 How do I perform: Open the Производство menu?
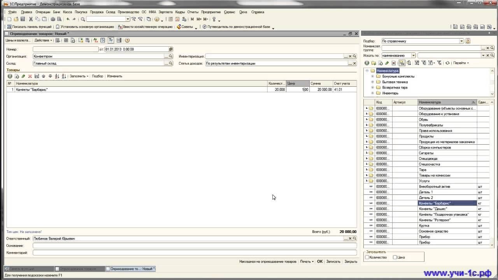click(128, 12)
